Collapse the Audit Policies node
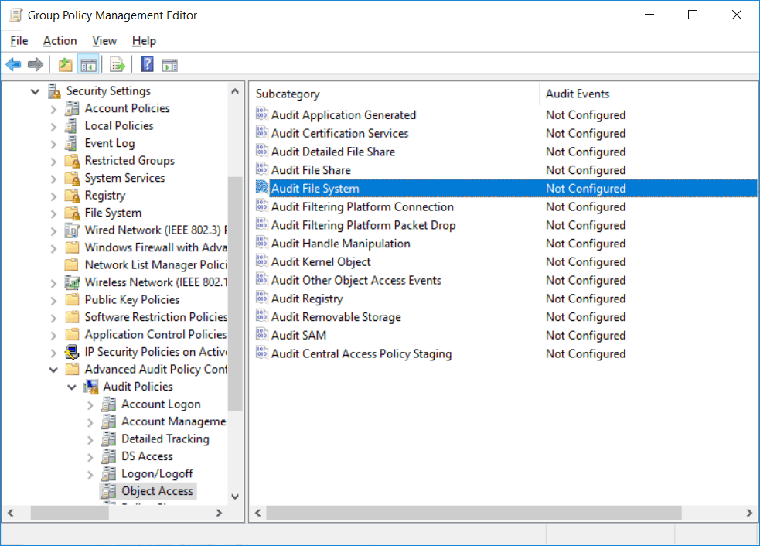The height and width of the screenshot is (546, 760). pos(71,386)
